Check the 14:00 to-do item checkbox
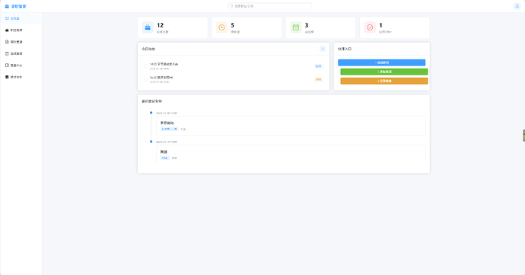This screenshot has width=525, height=275. 145,66
